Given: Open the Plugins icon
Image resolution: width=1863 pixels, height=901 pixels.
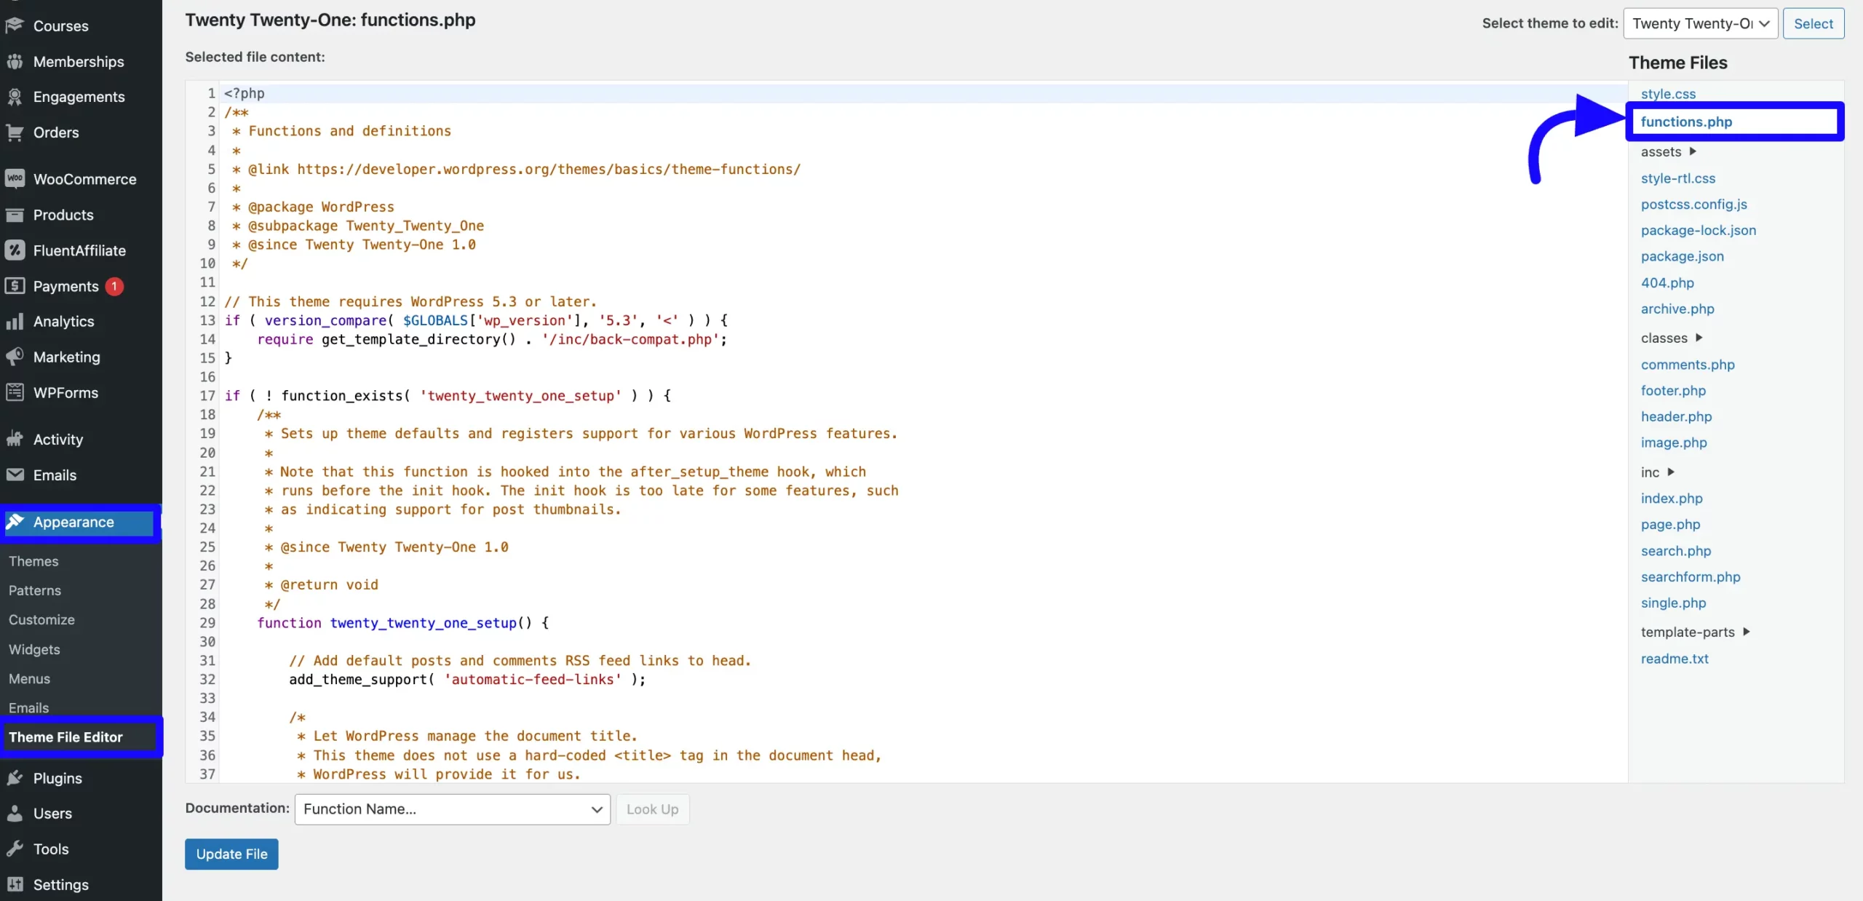Looking at the screenshot, I should coord(16,777).
